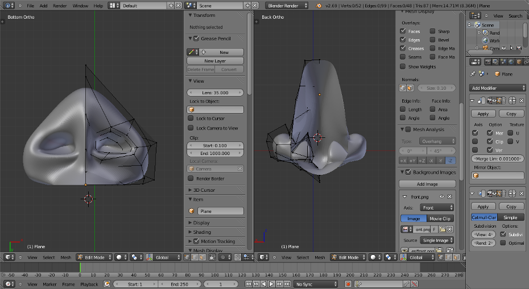Select face mode in left viewport header

click(x=202, y=257)
